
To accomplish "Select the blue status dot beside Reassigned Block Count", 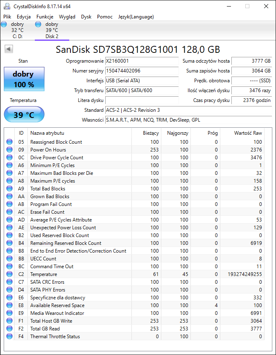I will pos(9,142).
